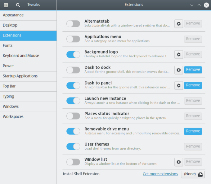Select Extensions in the sidebar
Screen dimensions: 211x184
pyautogui.click(x=28, y=36)
